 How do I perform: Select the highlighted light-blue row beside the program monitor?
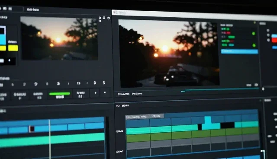[x=239, y=51]
